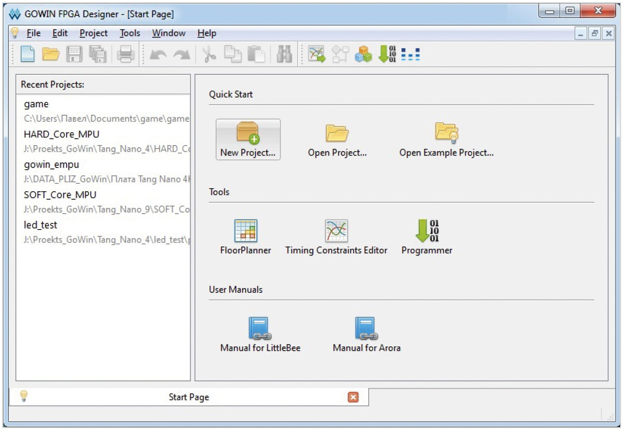Open the FloorPlanner tool
This screenshot has height=430, width=623.
(x=246, y=237)
